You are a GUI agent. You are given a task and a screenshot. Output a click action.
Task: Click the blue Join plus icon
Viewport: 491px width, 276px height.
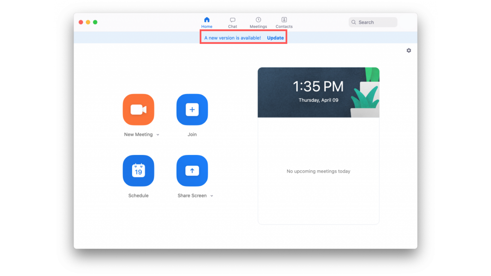click(x=192, y=109)
